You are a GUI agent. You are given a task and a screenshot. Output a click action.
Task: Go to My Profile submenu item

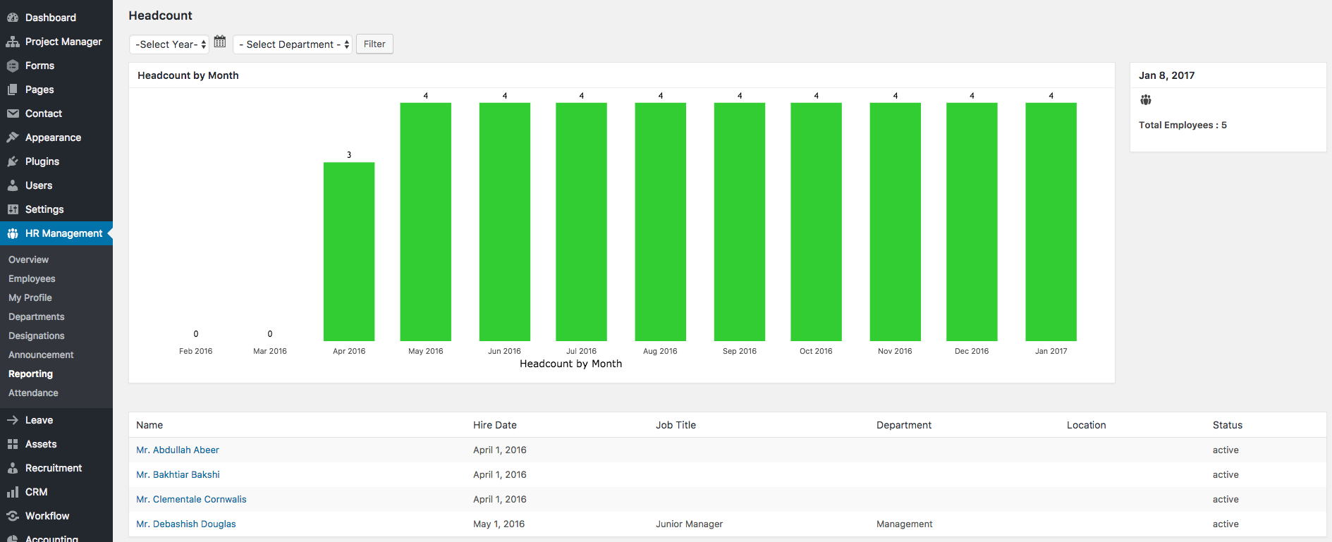click(30, 297)
